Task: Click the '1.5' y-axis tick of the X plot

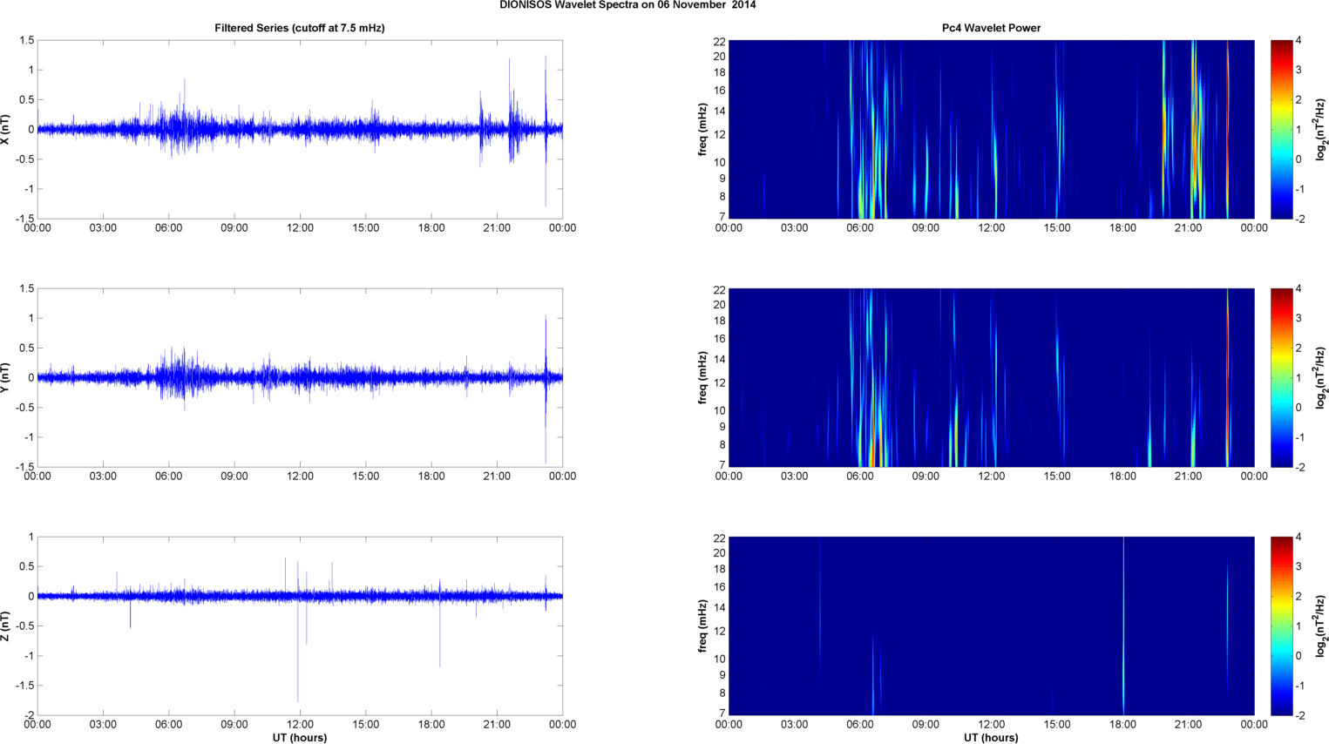Action: [27, 41]
